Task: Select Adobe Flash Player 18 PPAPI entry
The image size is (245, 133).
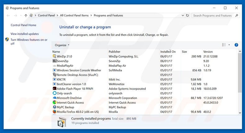Action: (x=75, y=89)
